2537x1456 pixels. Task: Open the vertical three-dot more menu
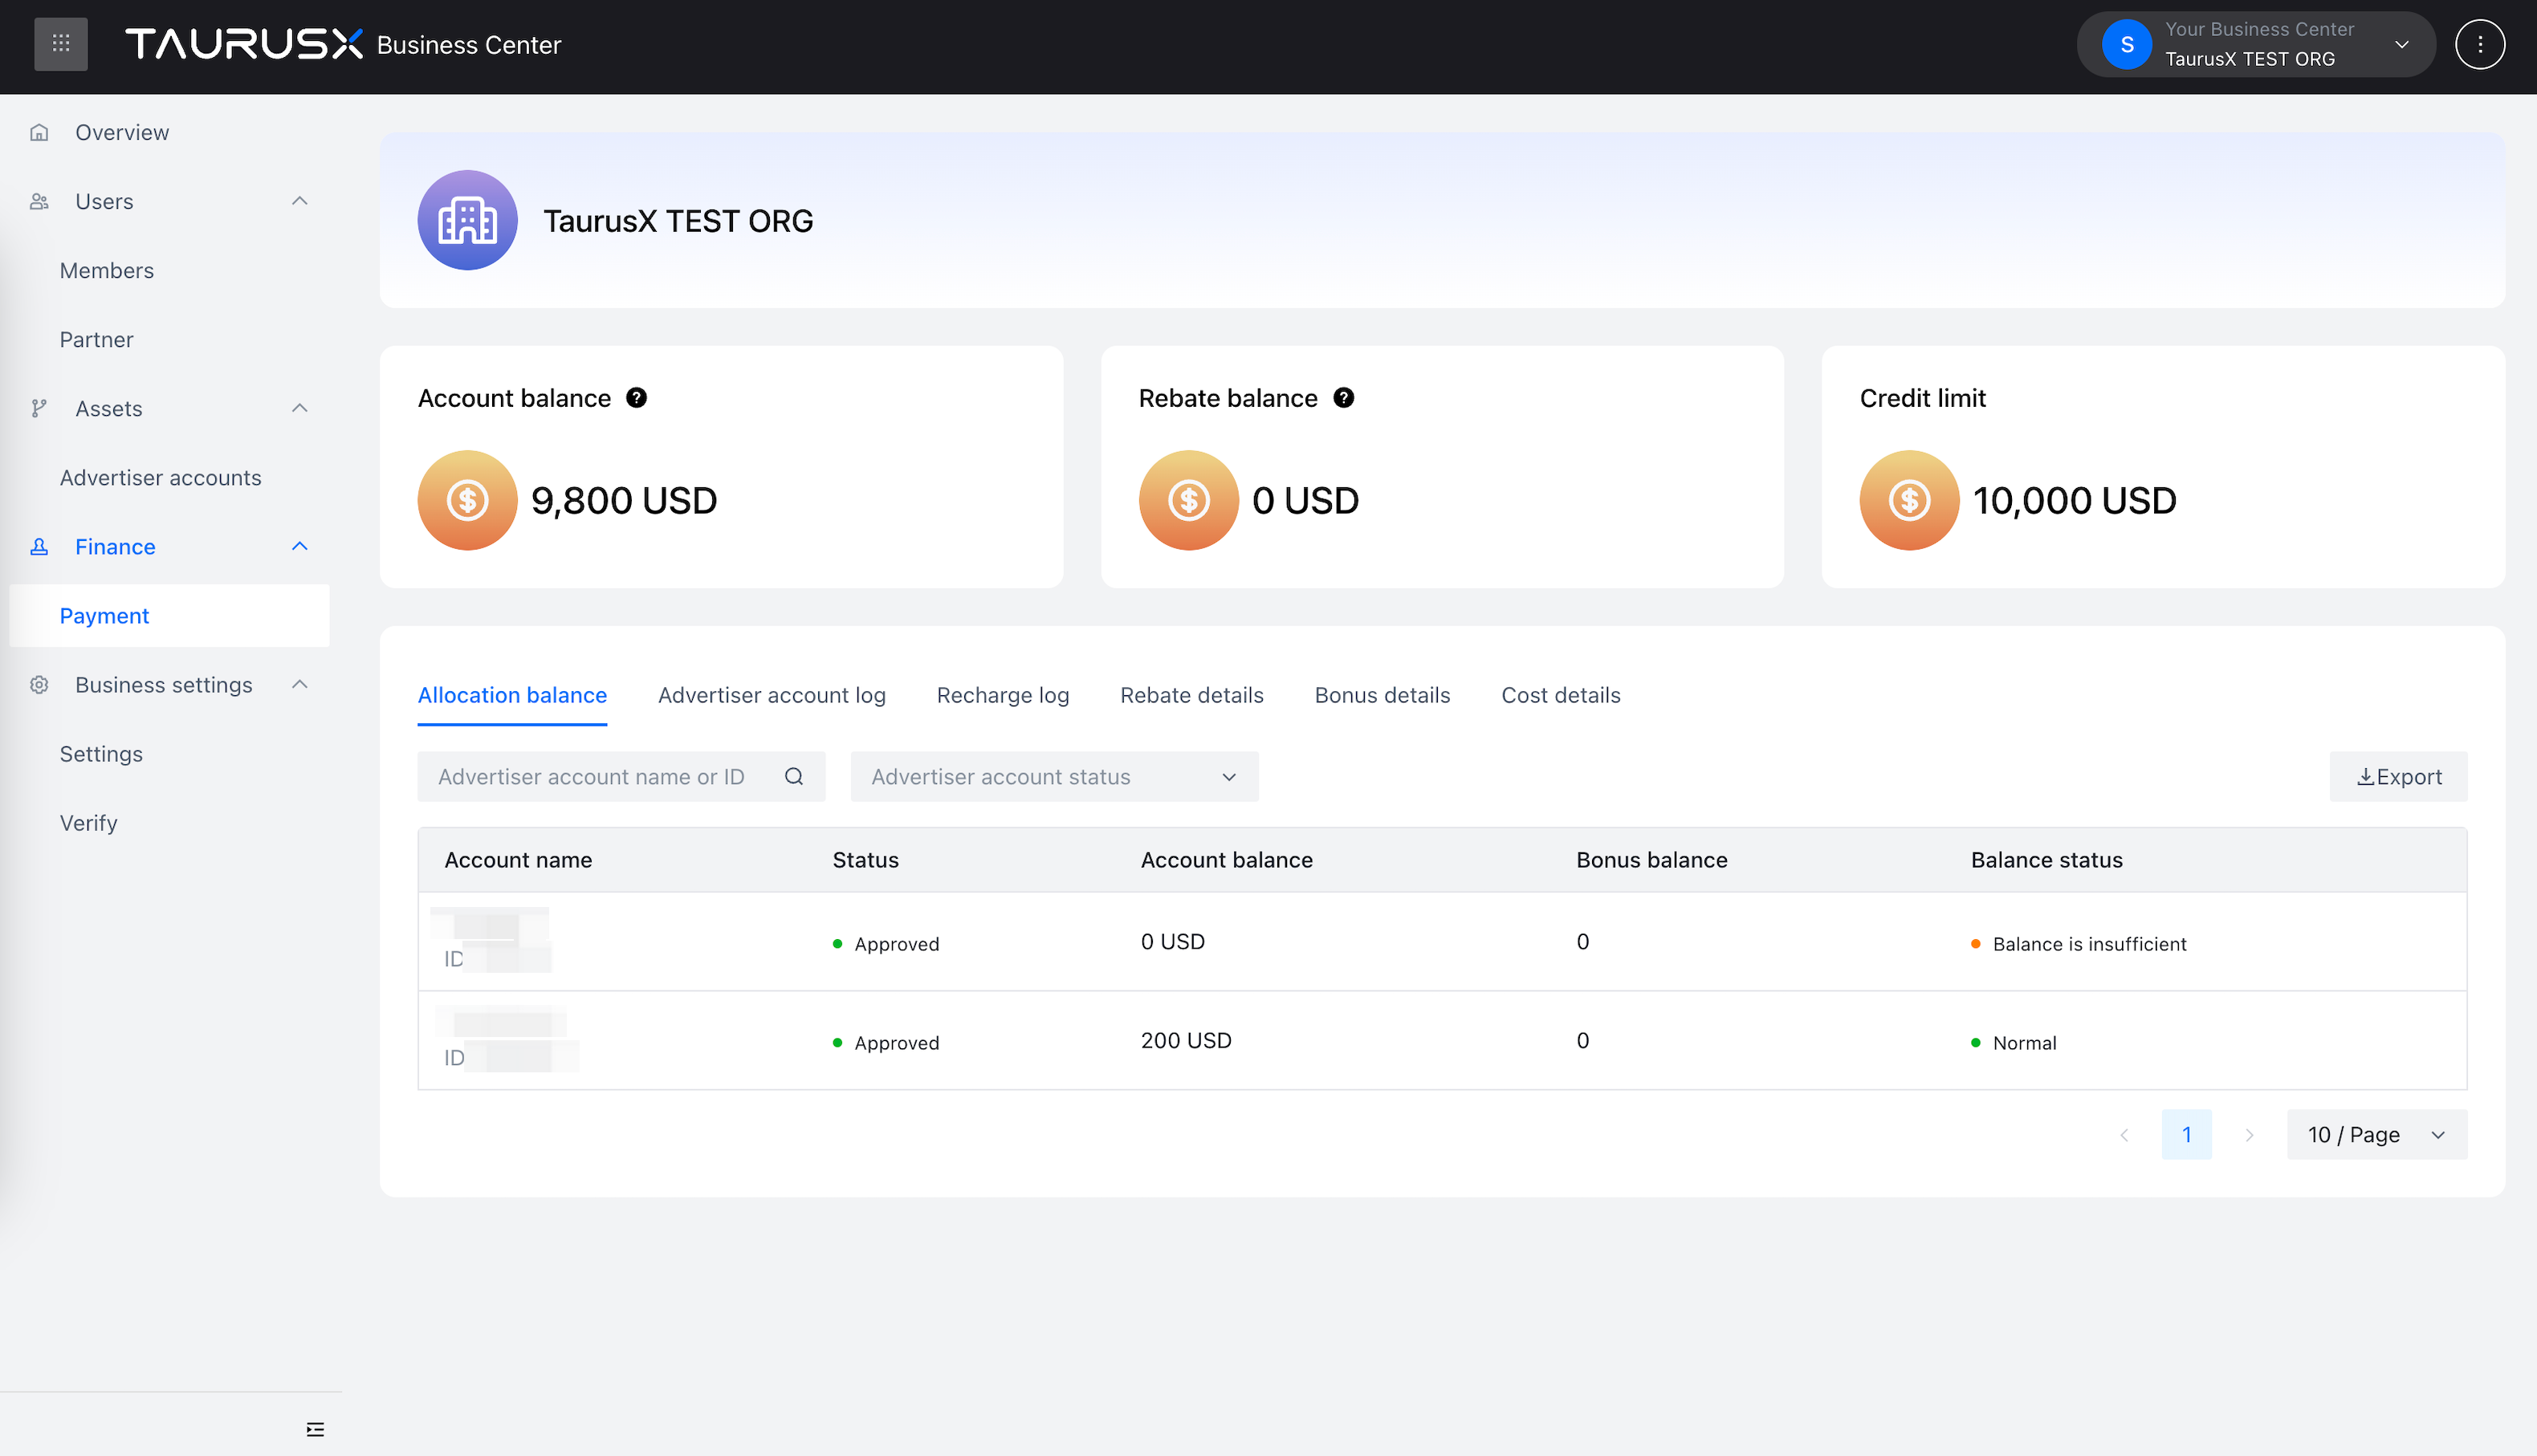[x=2480, y=44]
